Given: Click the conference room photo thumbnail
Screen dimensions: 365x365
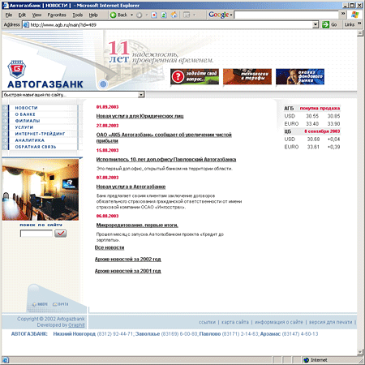Looking at the screenshot, I should (41, 190).
